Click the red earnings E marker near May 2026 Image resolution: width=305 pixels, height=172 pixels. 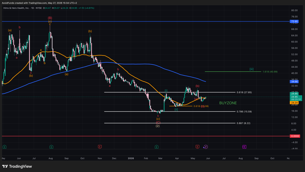[197, 147]
